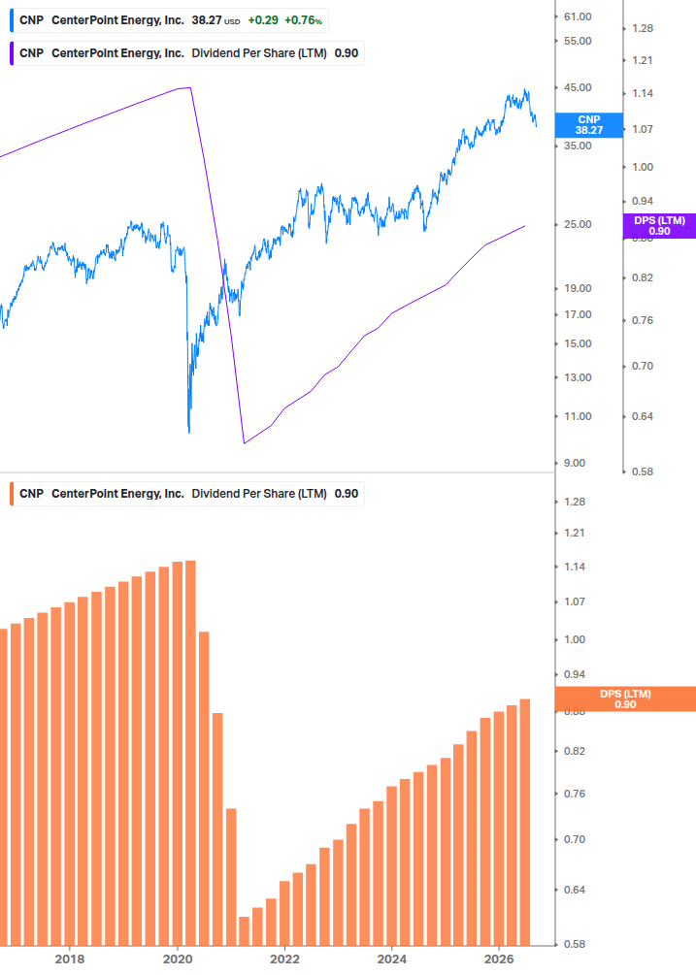This screenshot has height=975, width=696.
Task: Click the 2022 label on the time axis
Action: [x=284, y=959]
